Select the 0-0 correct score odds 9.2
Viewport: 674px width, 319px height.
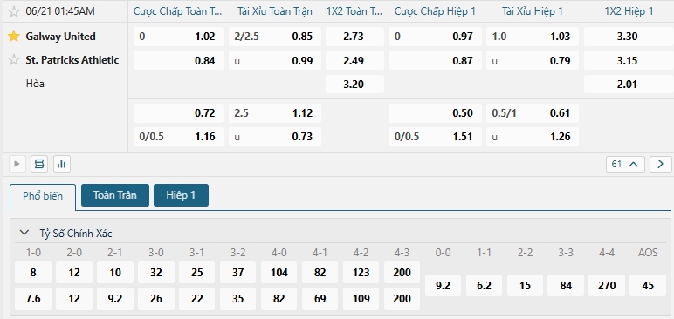443,286
